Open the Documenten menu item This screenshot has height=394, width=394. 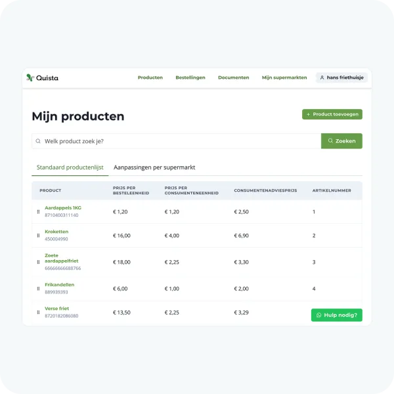coord(234,77)
